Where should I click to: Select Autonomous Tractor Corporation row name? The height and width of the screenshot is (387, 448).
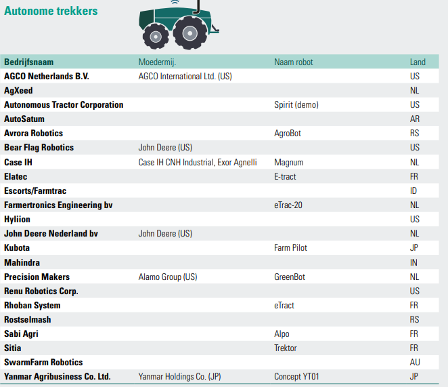tap(64, 105)
